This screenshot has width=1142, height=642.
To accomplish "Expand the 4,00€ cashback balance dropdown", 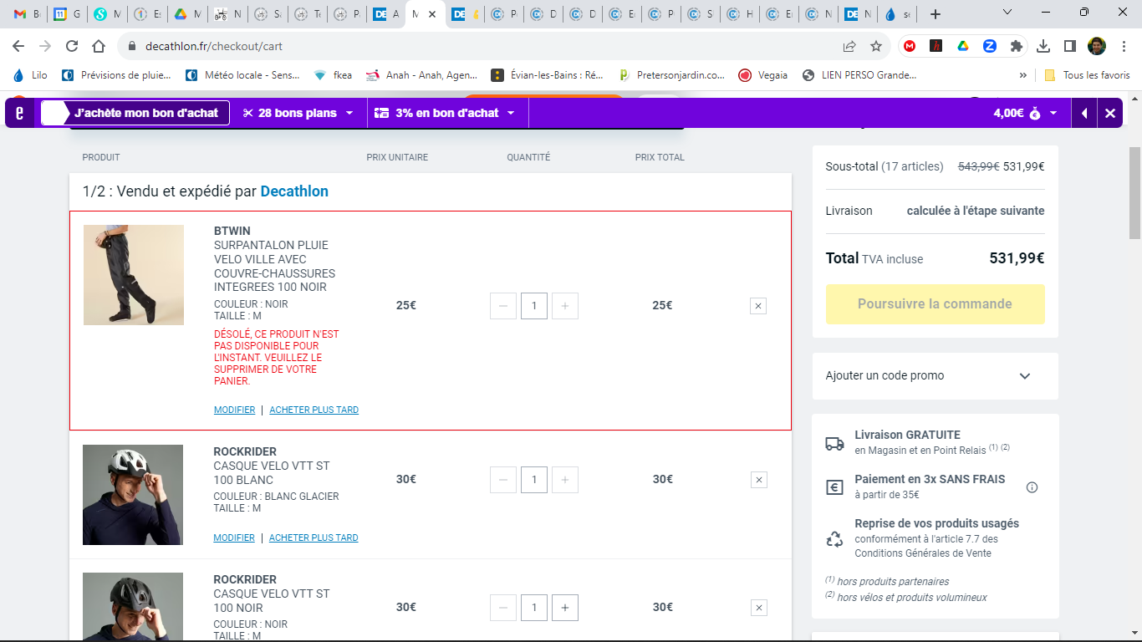I will coord(1025,113).
